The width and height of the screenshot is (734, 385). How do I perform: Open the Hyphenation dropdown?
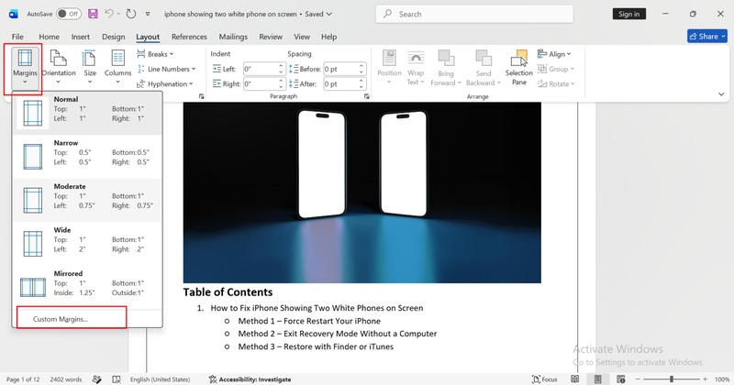pyautogui.click(x=165, y=83)
